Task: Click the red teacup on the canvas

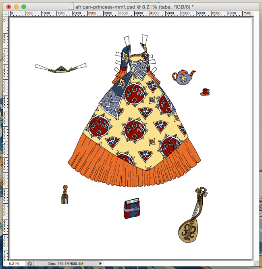Action: (205, 92)
